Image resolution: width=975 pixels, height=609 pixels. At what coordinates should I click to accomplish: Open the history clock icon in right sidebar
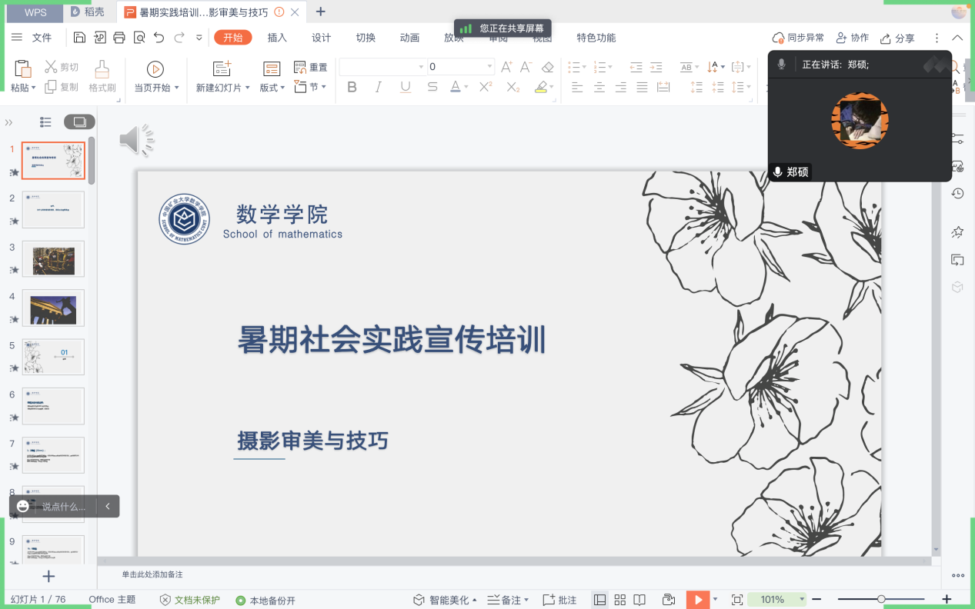point(957,193)
